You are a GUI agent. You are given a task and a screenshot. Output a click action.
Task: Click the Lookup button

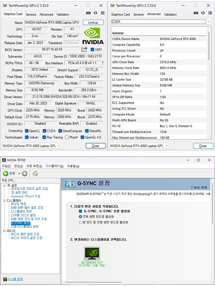click(x=93, y=22)
